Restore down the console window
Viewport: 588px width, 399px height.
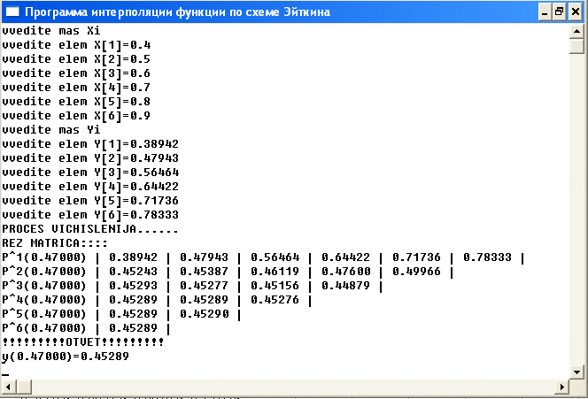pyautogui.click(x=560, y=12)
